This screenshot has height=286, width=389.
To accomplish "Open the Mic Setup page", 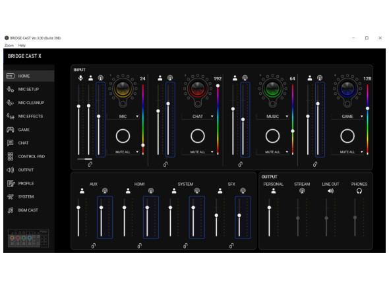I will point(29,90).
